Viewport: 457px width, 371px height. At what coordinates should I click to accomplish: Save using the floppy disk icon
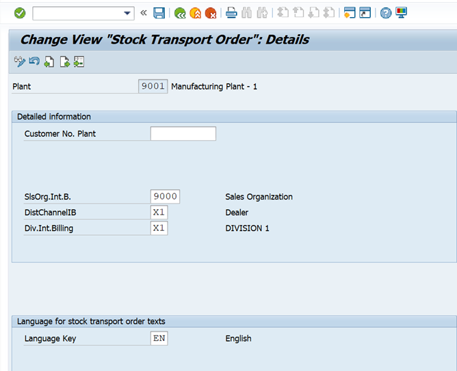click(159, 13)
